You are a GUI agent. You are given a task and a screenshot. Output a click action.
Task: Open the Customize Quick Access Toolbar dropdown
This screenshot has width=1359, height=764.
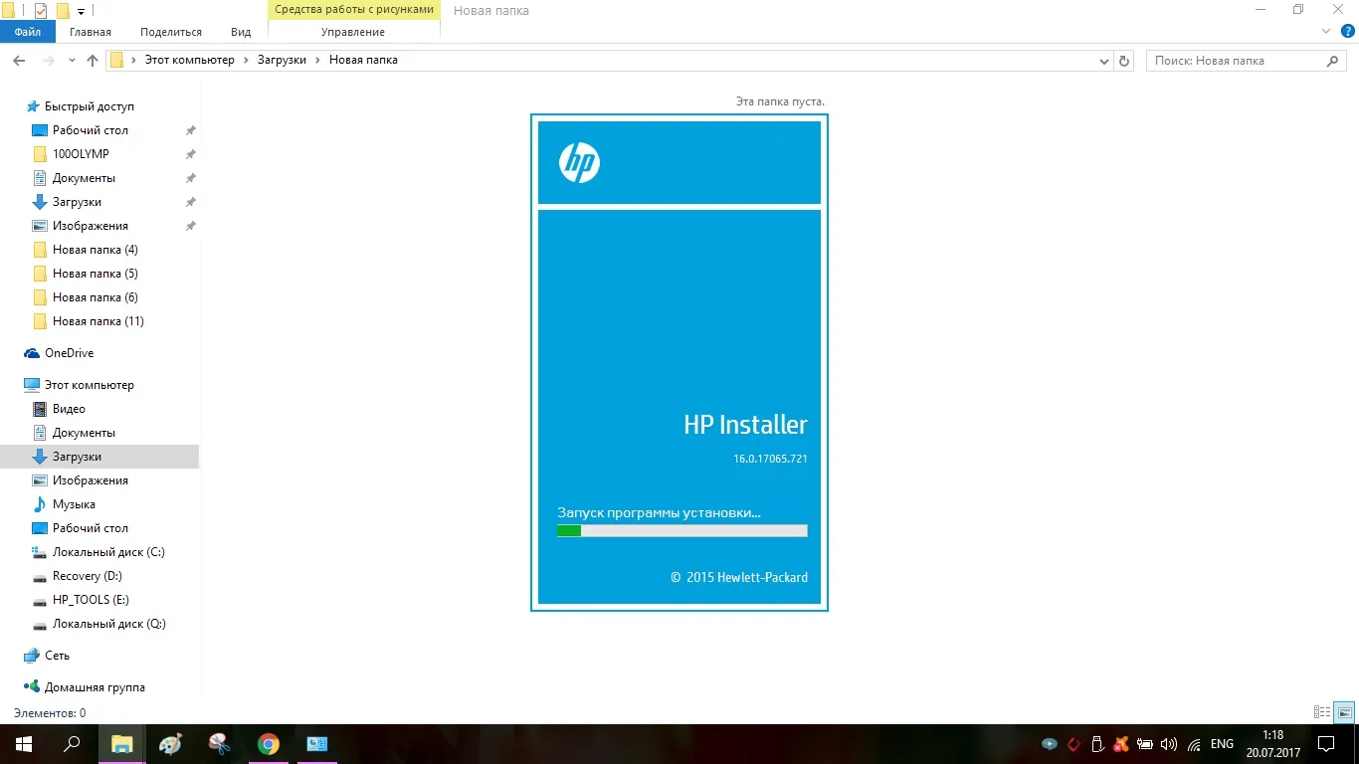point(81,12)
